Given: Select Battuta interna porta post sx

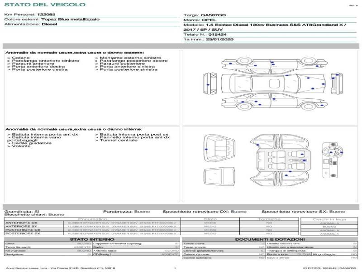Looking at the screenshot, I should (x=132, y=134).
